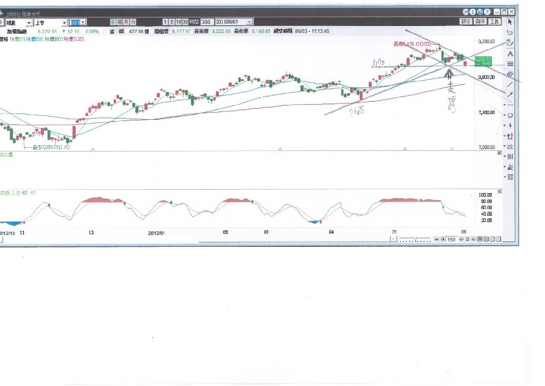Image resolution: width=545 pixels, height=386 pixels.
Task: Expand the candlestick marker tool dropdown arrow
Action: [505, 126]
